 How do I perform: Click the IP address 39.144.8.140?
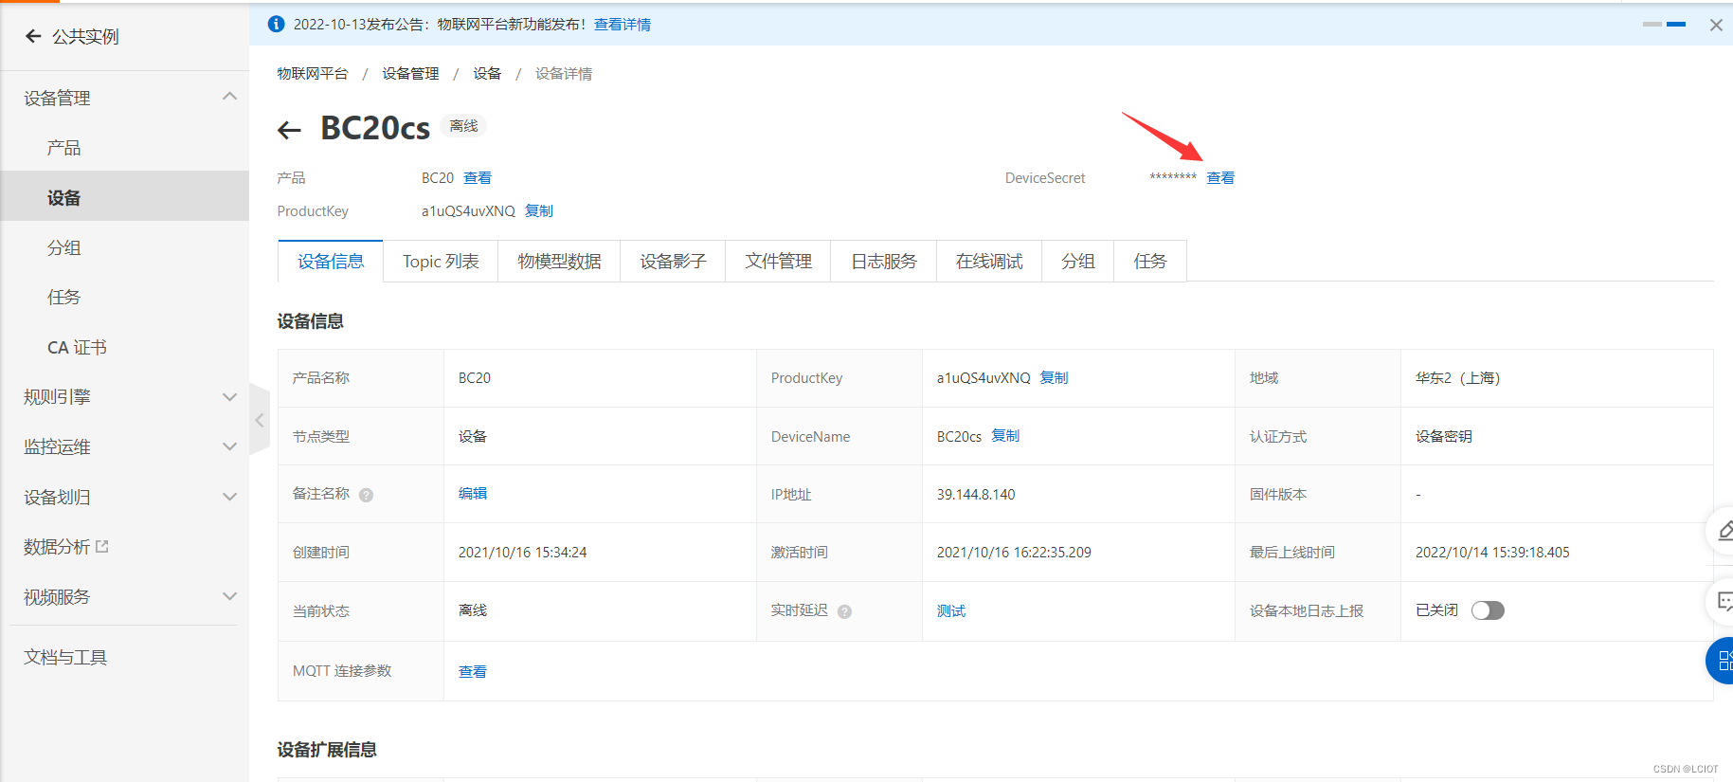coord(976,494)
